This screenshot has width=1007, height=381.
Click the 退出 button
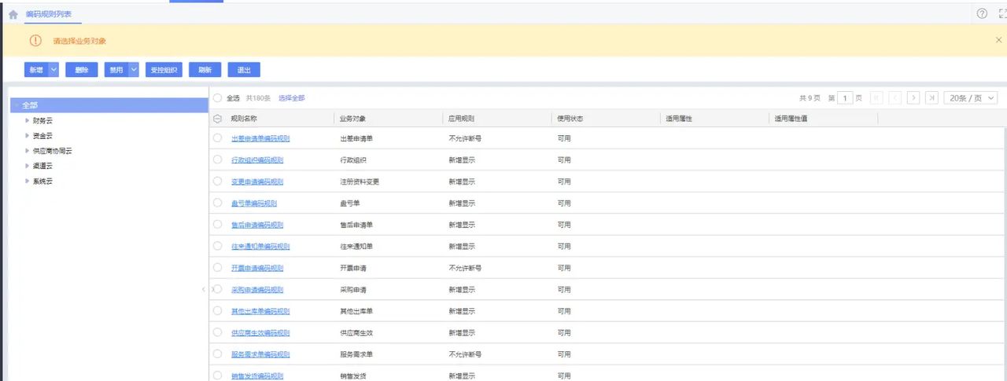point(244,70)
